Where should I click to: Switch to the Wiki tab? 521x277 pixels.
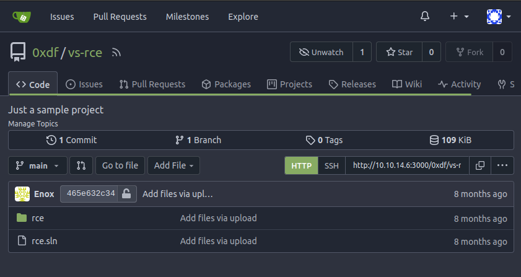pyautogui.click(x=407, y=84)
